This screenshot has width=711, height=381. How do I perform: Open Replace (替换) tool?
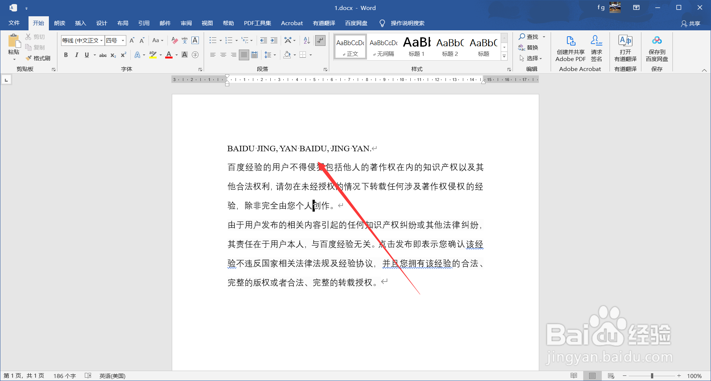pos(528,47)
